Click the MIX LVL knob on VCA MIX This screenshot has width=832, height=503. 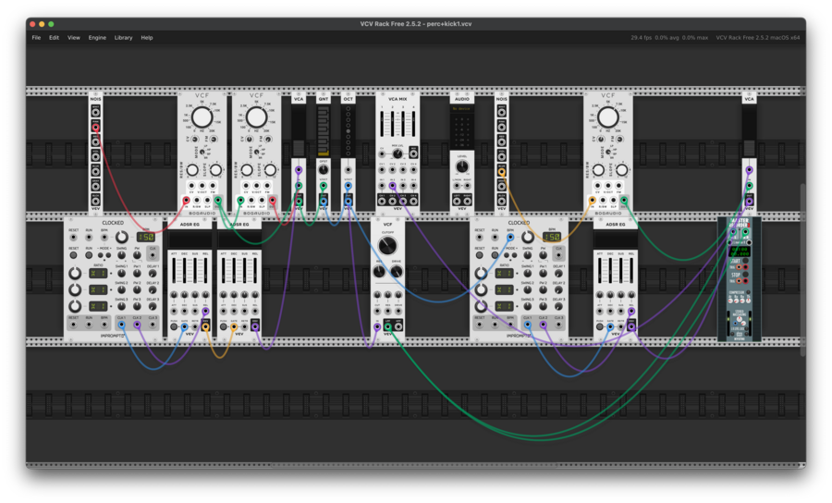[397, 153]
